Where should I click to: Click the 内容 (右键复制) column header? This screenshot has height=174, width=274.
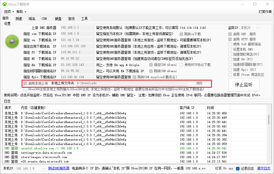coord(99,108)
